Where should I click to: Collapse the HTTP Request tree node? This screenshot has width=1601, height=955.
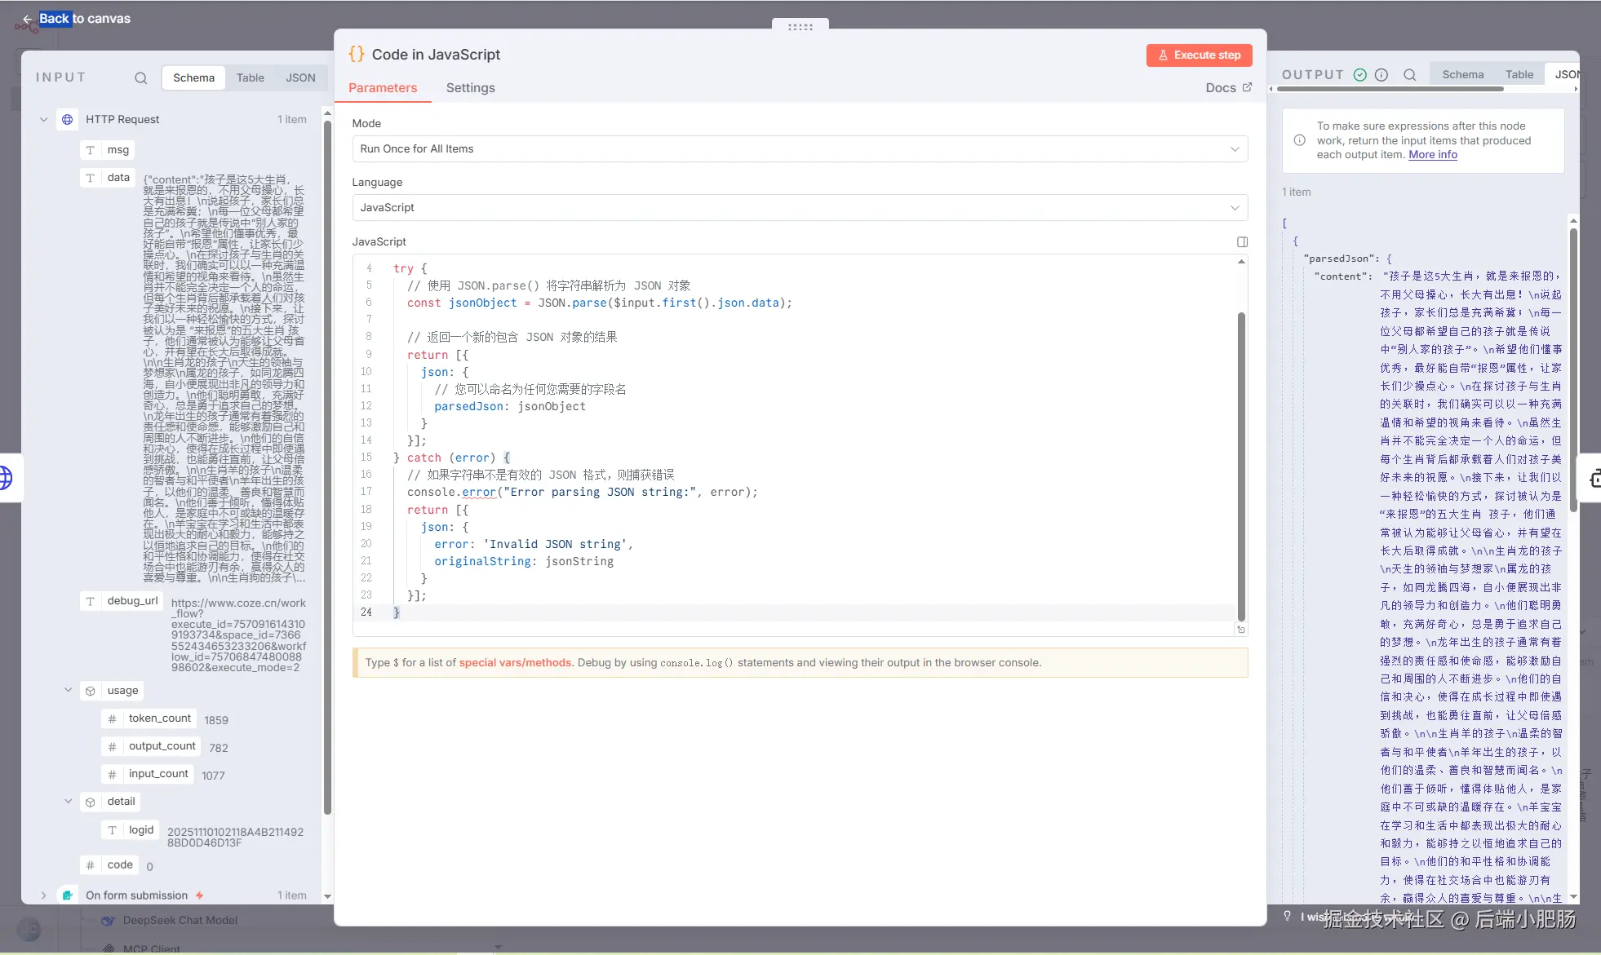(43, 119)
